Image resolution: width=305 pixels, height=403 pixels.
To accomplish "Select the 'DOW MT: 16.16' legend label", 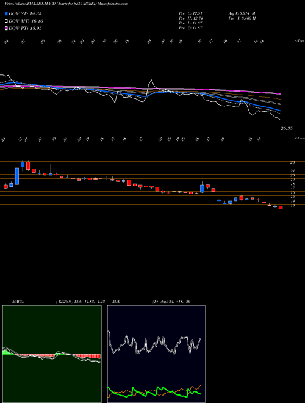I will (26, 21).
